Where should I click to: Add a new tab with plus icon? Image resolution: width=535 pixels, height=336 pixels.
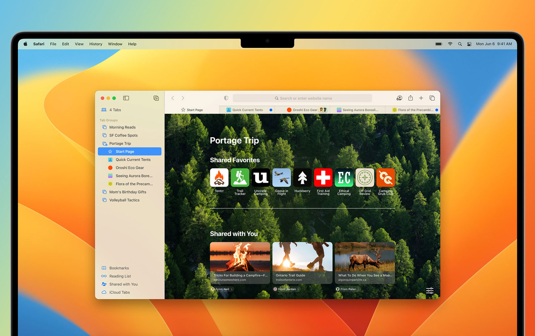[x=421, y=98]
